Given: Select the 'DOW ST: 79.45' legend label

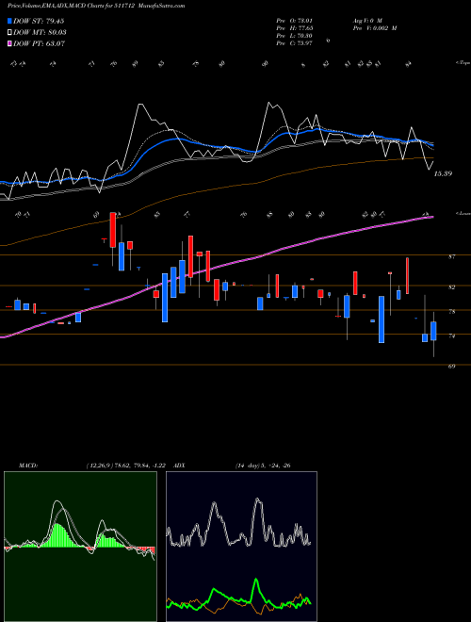Looking at the screenshot, I should (39, 21).
